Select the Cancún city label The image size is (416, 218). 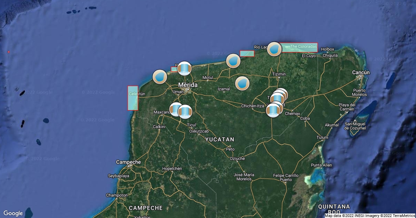coord(361,72)
